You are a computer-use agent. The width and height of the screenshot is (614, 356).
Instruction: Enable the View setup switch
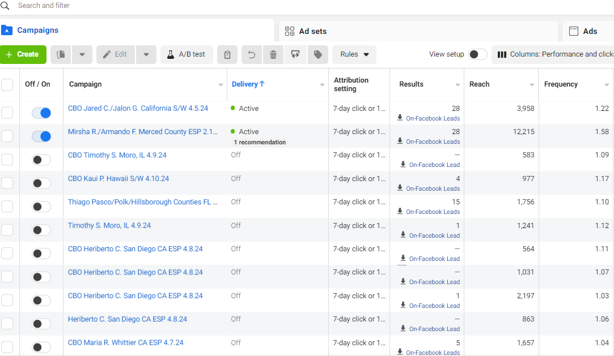pos(478,54)
